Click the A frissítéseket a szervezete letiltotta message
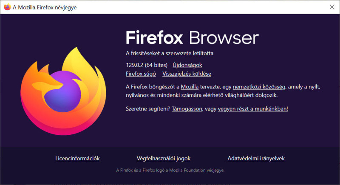The image size is (340, 185). [x=170, y=53]
